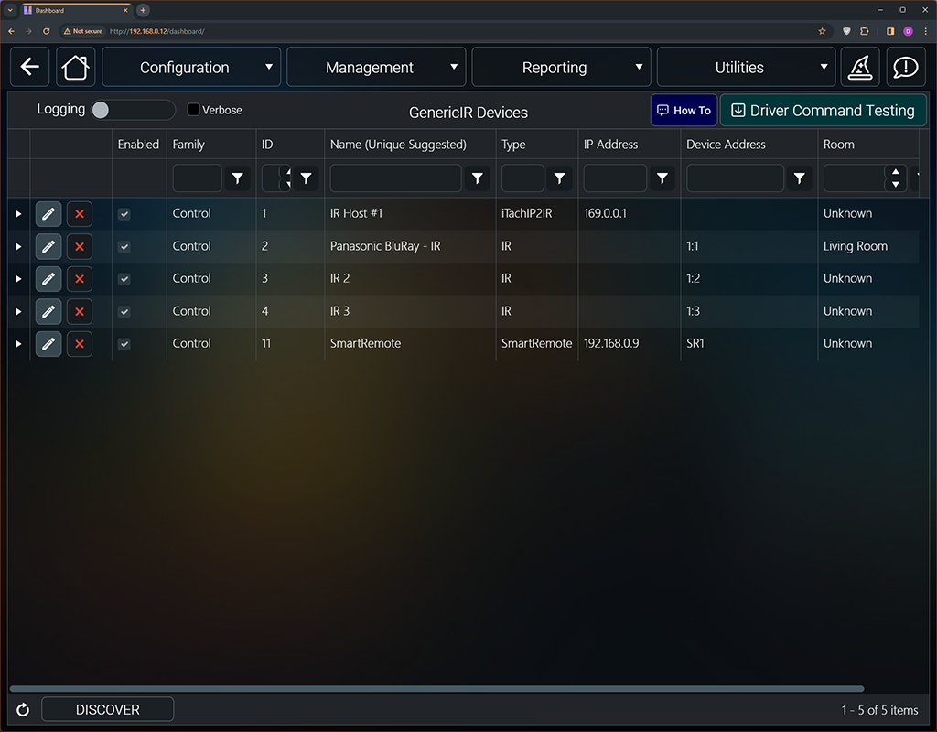Click the IP Address filter text field
Image resolution: width=937 pixels, height=732 pixels.
click(615, 178)
